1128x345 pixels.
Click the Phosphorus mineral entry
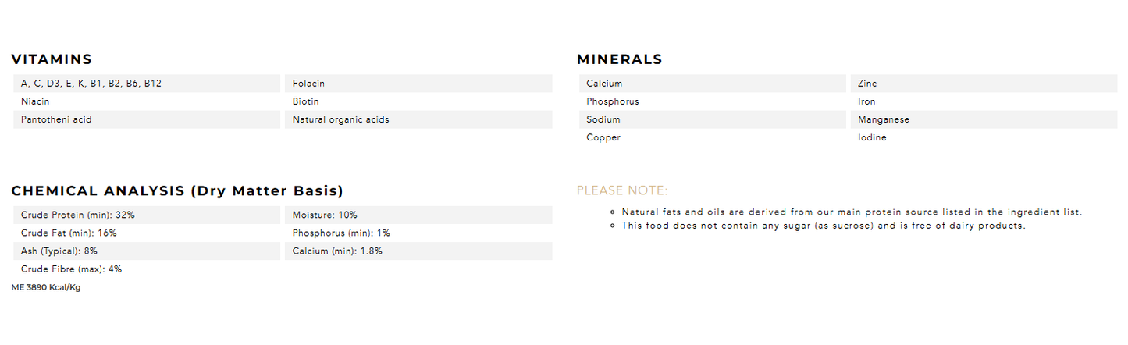coord(613,101)
